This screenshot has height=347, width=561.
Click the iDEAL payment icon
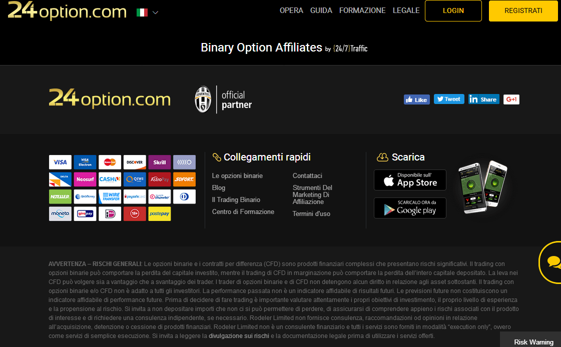110,213
